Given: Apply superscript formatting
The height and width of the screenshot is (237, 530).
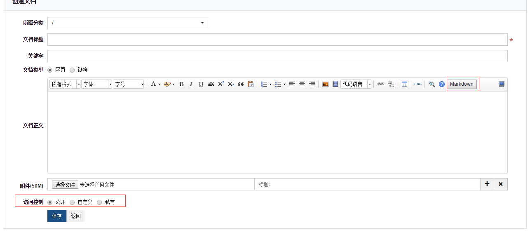Looking at the screenshot, I should pyautogui.click(x=221, y=84).
